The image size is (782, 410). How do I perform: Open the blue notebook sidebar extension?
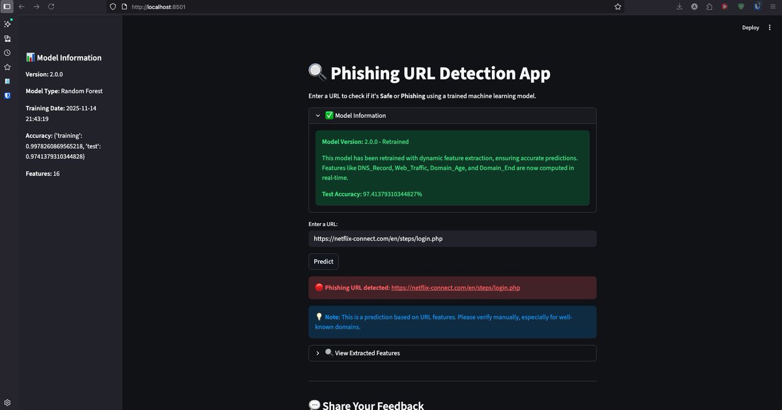8,81
